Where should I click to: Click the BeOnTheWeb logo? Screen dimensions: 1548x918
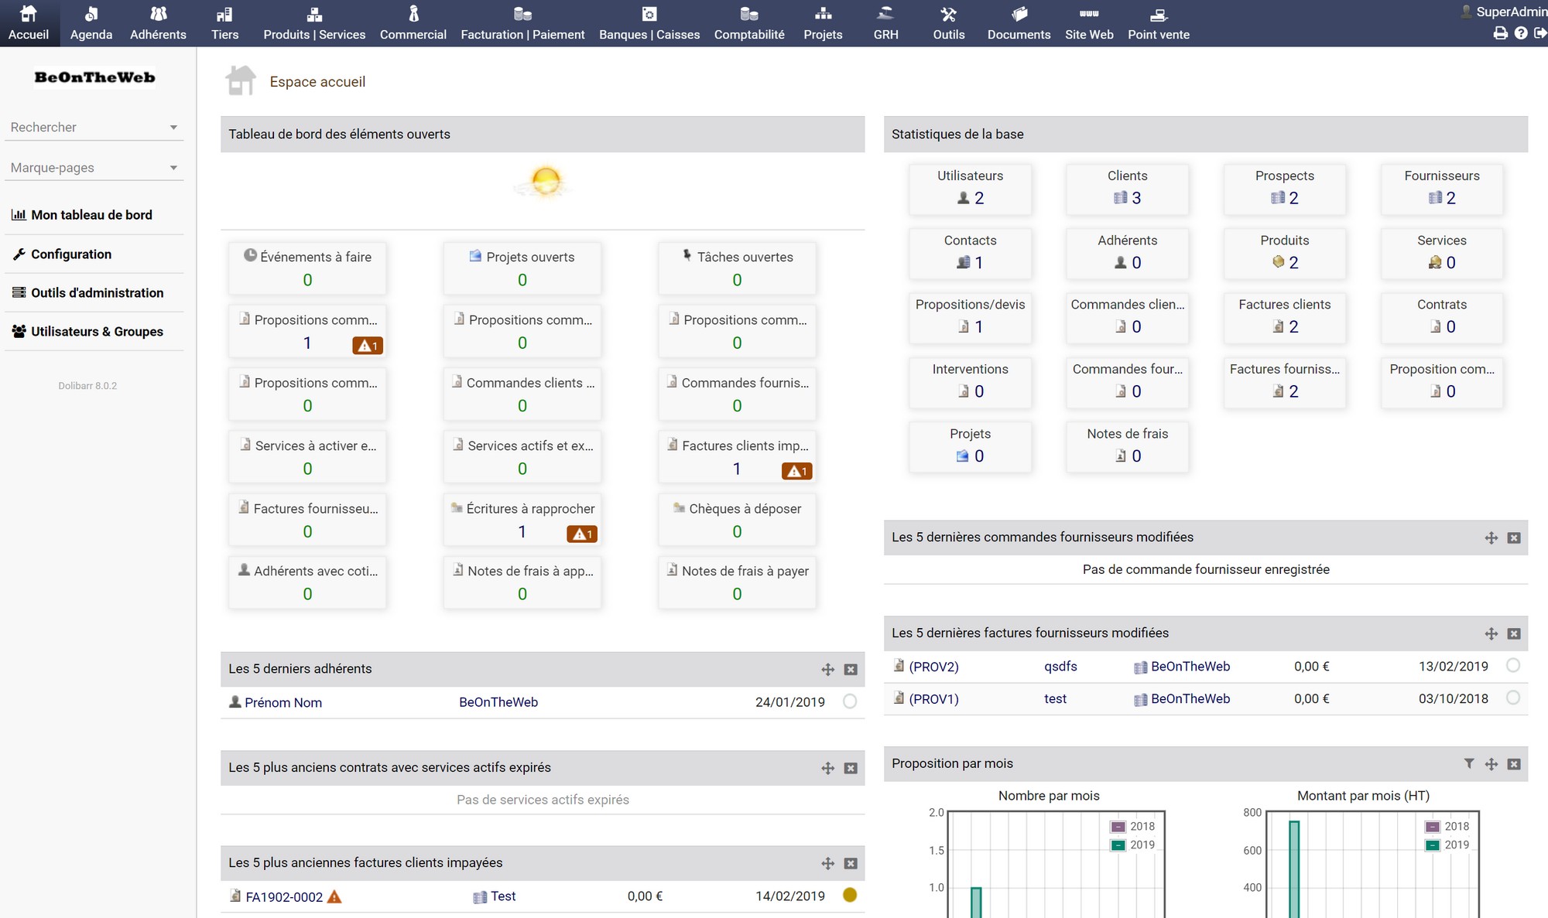pyautogui.click(x=94, y=77)
